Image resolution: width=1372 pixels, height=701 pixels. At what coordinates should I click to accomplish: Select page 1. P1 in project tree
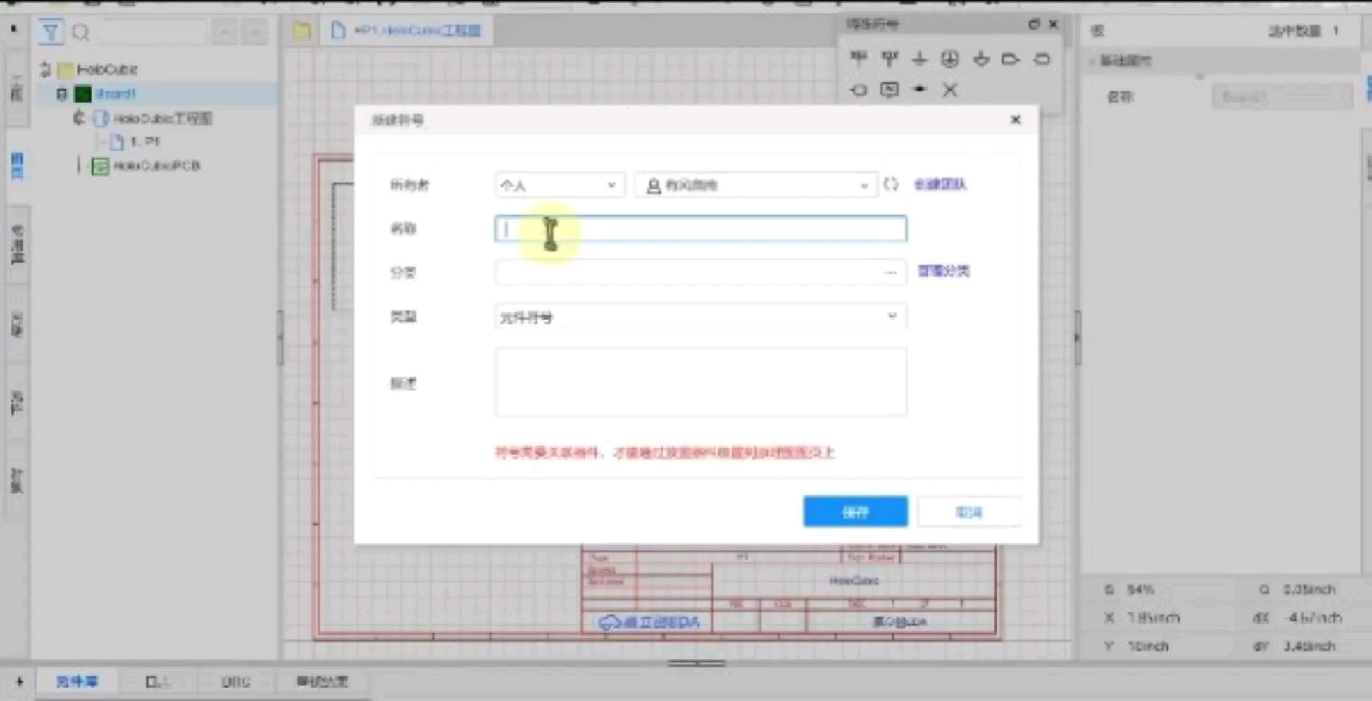pyautogui.click(x=144, y=141)
